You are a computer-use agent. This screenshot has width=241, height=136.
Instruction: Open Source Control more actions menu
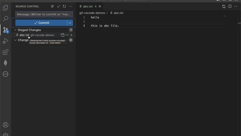click(x=70, y=6)
